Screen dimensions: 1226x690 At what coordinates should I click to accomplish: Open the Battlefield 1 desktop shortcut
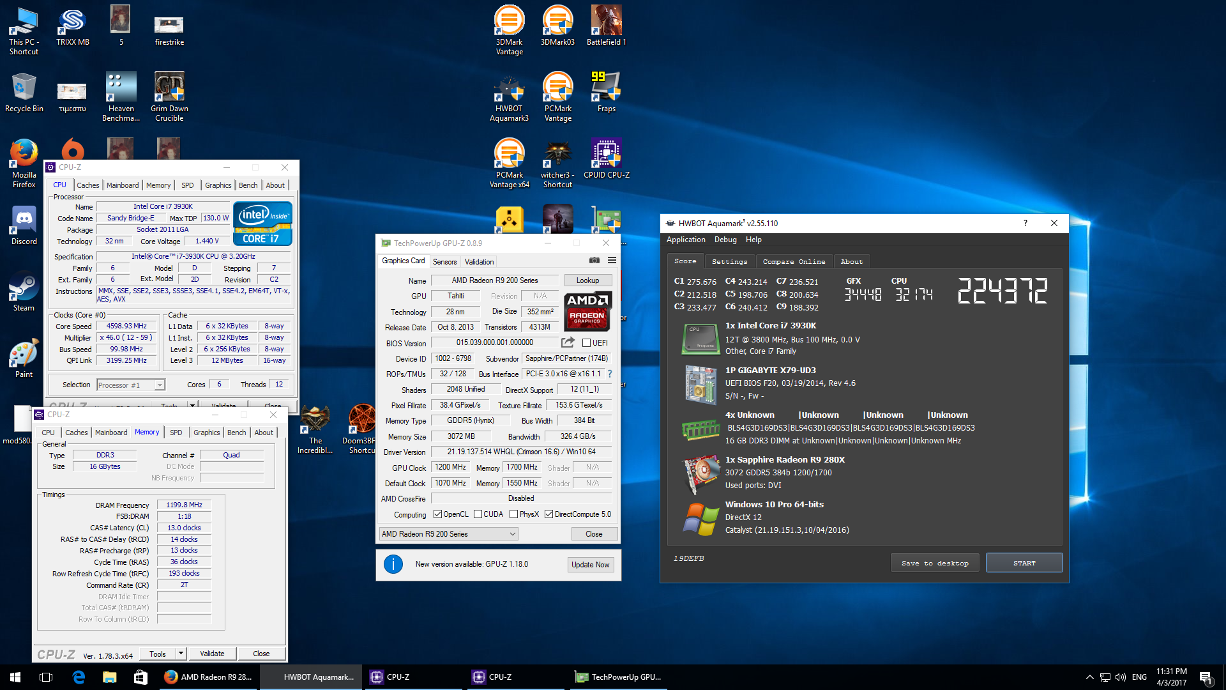tap(606, 27)
